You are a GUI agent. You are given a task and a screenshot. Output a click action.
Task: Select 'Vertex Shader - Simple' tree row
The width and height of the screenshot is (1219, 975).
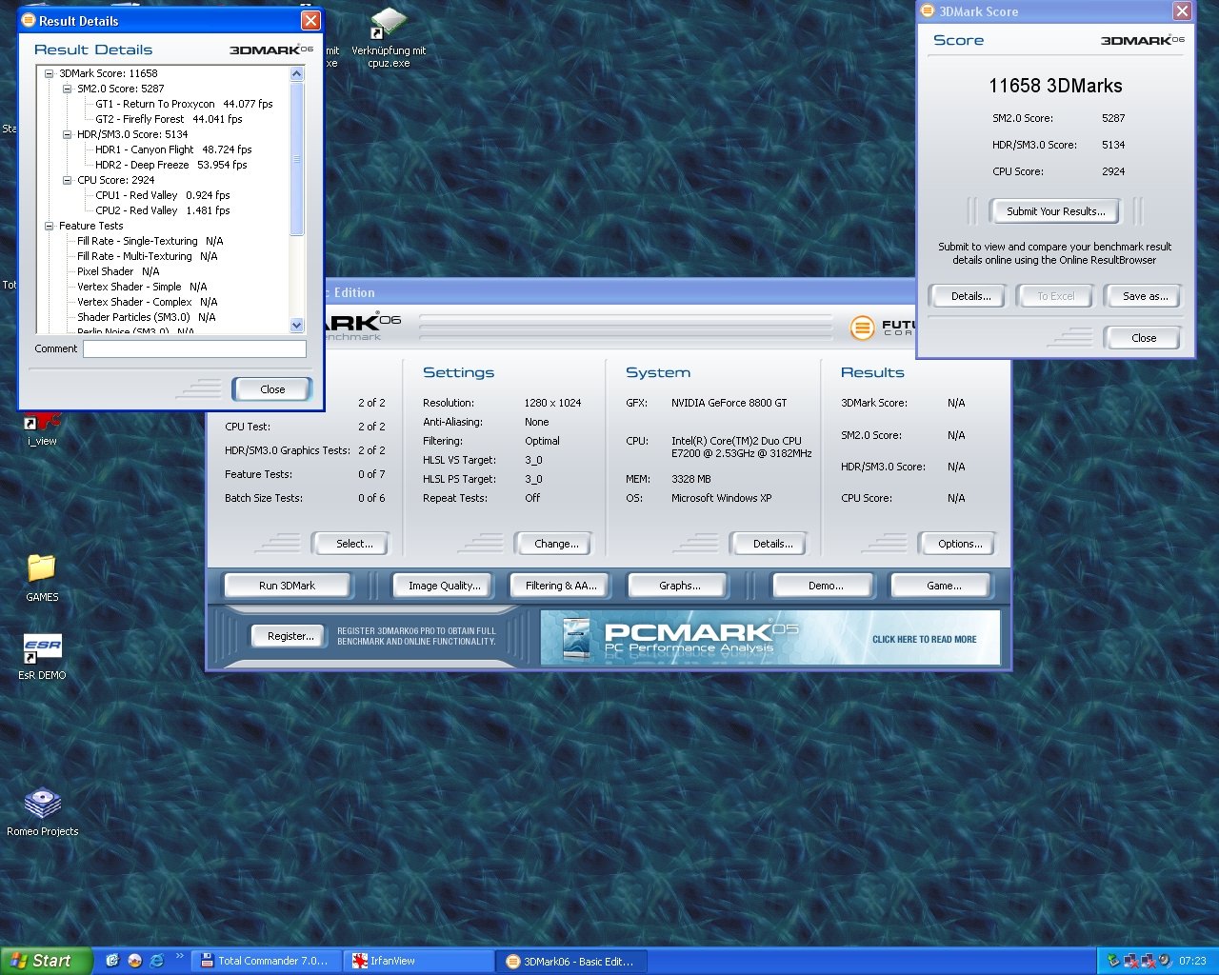142,287
